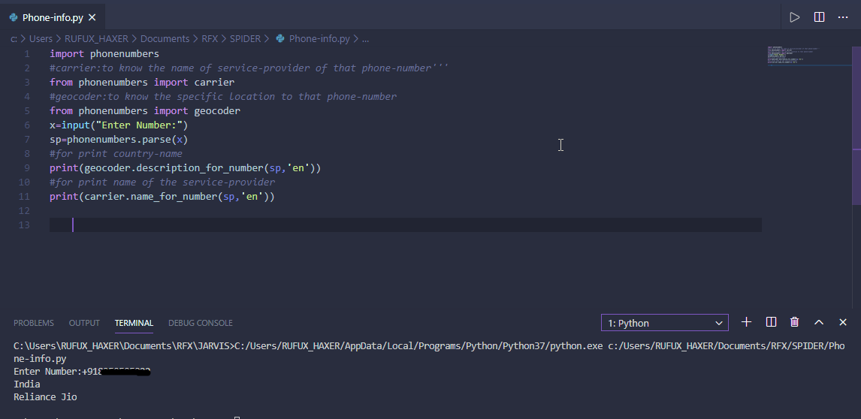Switch to the DEBUG CONSOLE tab
Image resolution: width=861 pixels, height=419 pixels.
click(201, 323)
